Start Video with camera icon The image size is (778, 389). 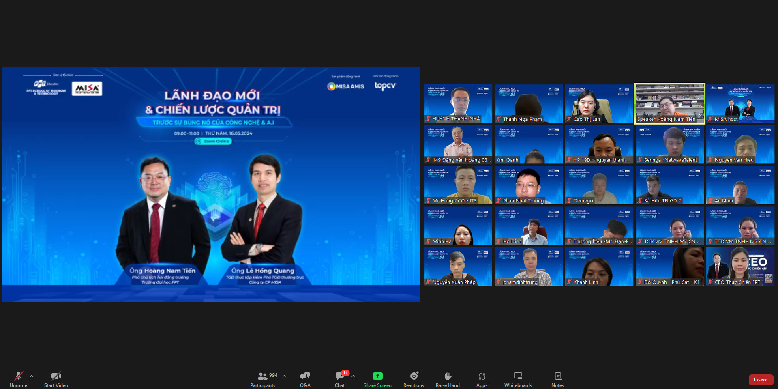click(56, 379)
